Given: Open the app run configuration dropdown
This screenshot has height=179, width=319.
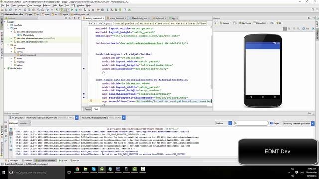Looking at the screenshot, I should tap(65, 10).
